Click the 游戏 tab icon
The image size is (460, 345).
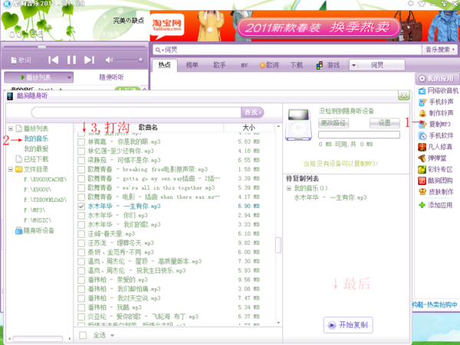(320, 65)
